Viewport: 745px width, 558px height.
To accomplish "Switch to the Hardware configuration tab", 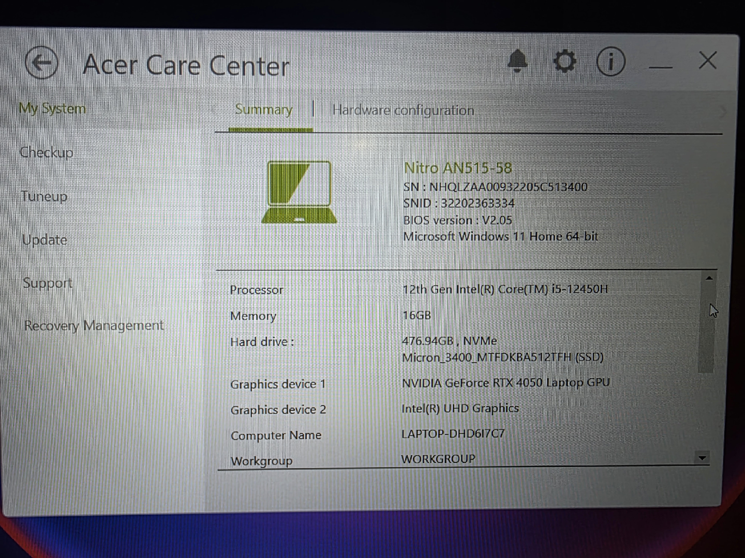I will 403,110.
